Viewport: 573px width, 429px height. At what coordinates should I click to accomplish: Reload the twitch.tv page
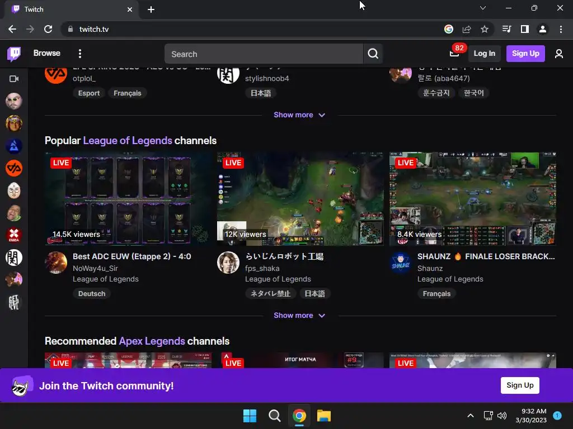coord(48,29)
